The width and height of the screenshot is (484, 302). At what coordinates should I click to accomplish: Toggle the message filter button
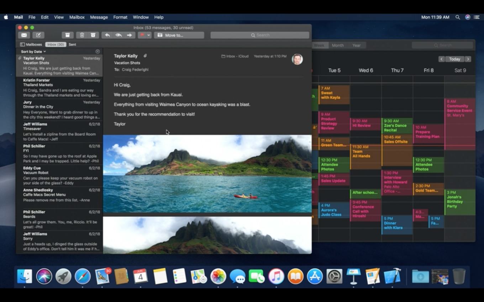click(98, 52)
